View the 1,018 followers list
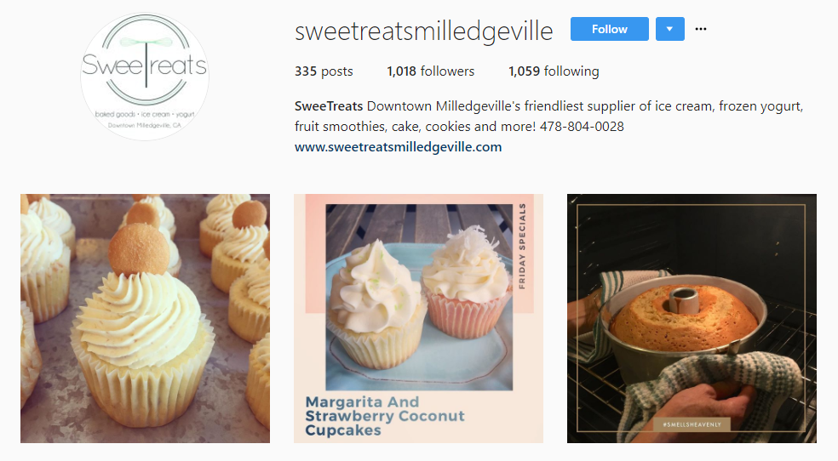The width and height of the screenshot is (838, 461). [431, 71]
